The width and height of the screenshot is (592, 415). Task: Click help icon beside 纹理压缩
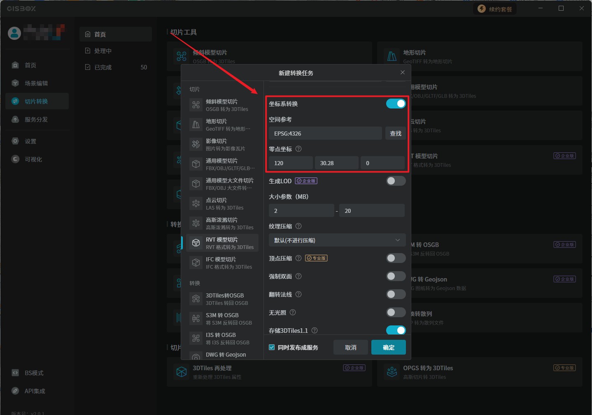[x=298, y=226]
